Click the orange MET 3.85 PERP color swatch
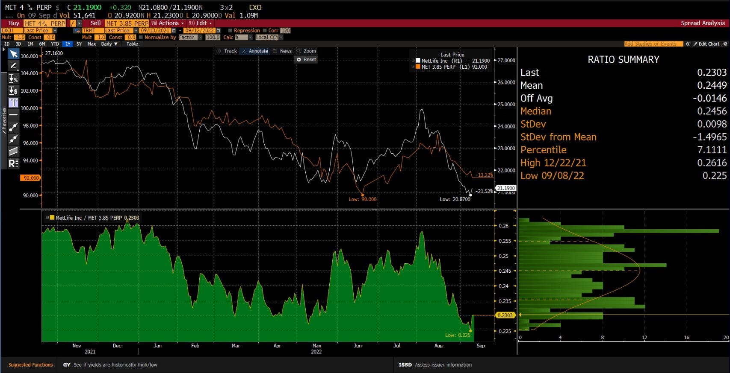Screen dimensions: 730x373 [x=418, y=67]
